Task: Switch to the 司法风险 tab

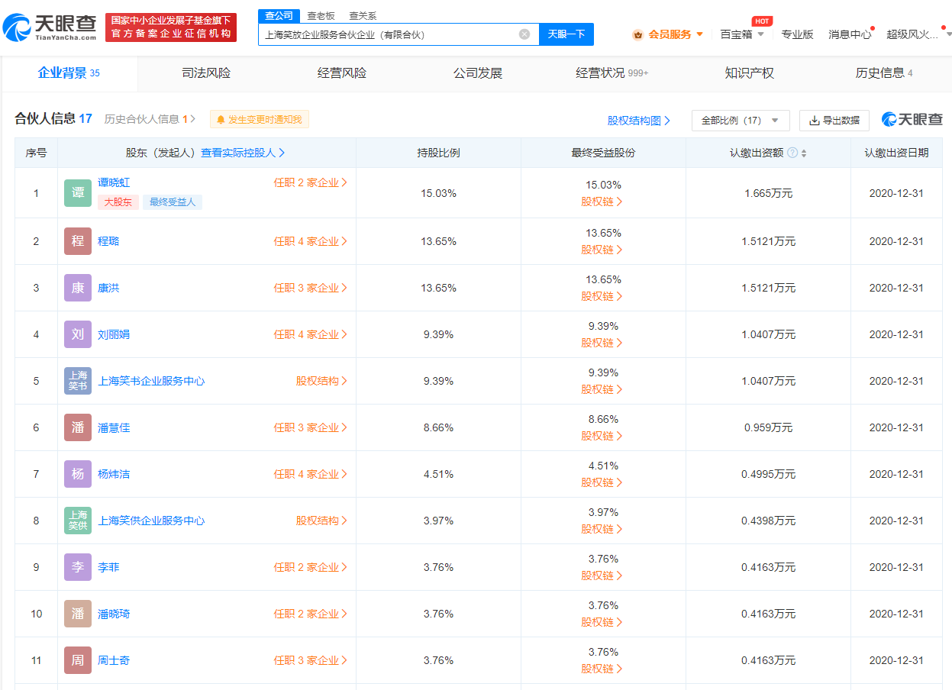Action: tap(206, 73)
